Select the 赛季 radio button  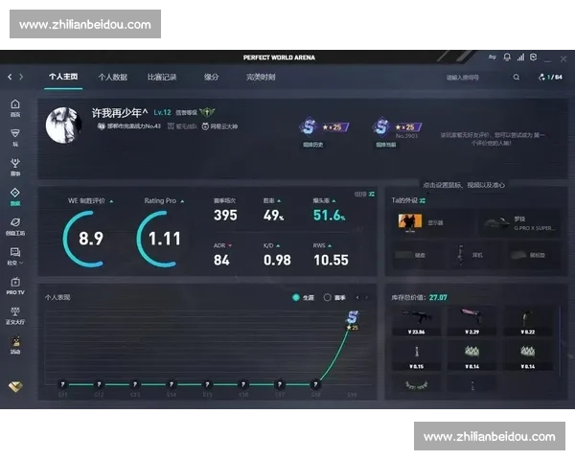328,298
